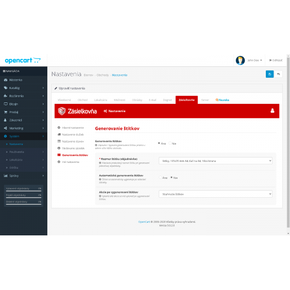Viewport: 290px width, 290px height.
Task: Click the active Zásielkovňa tab
Action: 187,100
